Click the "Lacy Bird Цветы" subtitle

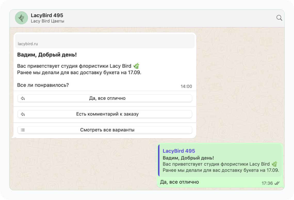click(47, 21)
